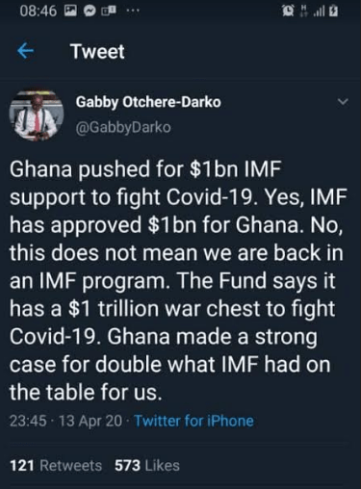
Task: Tap the tweet body text
Action: pyautogui.click(x=178, y=280)
